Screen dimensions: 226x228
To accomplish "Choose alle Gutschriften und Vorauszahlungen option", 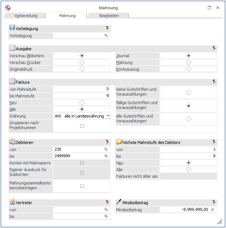I will 188,119.
